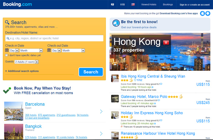Screen dimensions: 213x140
Task: Open the check-in date calendar icon
Action: click(x=7, y=50)
